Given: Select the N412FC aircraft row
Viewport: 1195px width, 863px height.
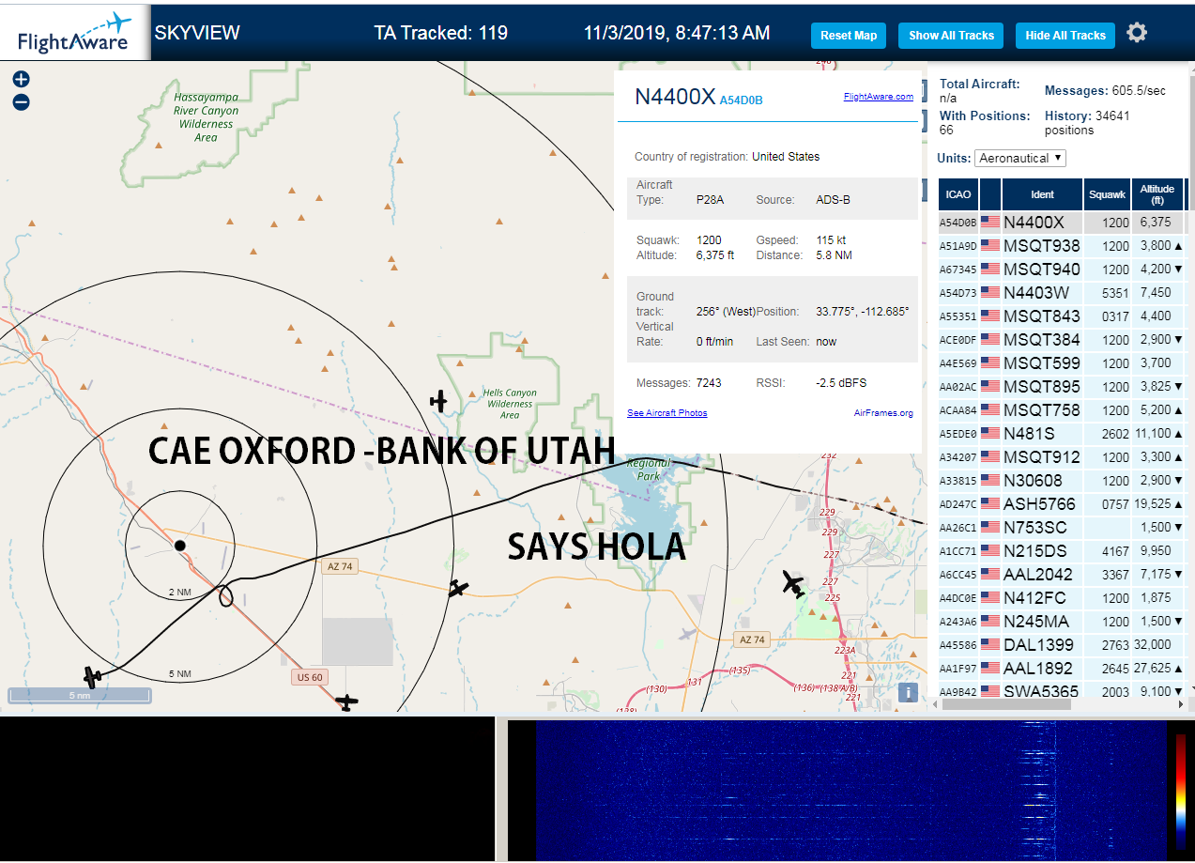Looking at the screenshot, I should (1062, 598).
